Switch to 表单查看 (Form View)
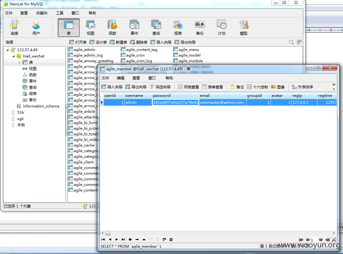343x254 pixels. tap(212, 87)
